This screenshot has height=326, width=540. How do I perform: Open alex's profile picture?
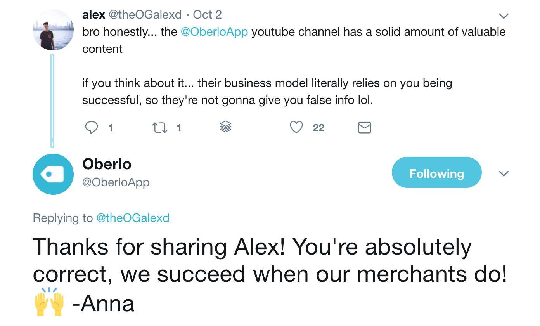click(53, 30)
